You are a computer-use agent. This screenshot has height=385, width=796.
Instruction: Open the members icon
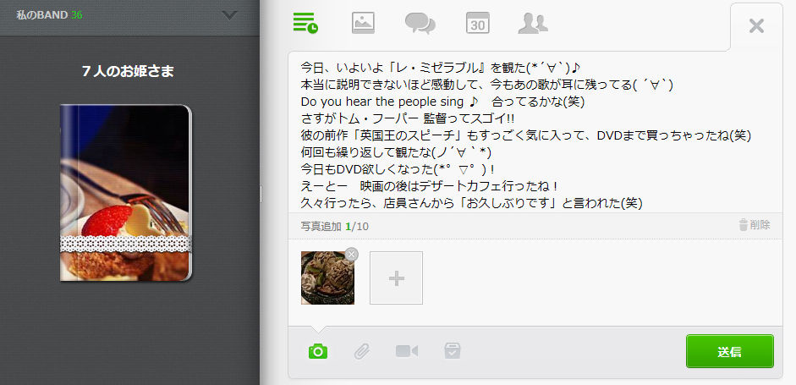click(x=533, y=24)
